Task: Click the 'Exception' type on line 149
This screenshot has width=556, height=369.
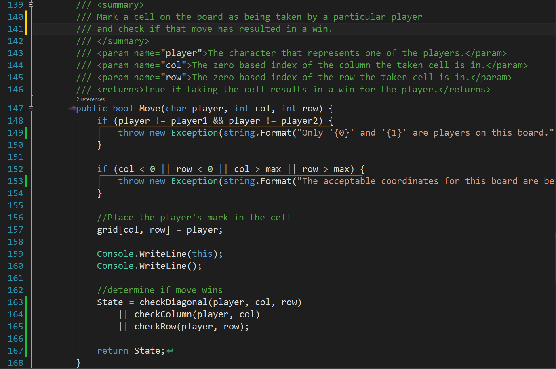Action: pyautogui.click(x=194, y=132)
